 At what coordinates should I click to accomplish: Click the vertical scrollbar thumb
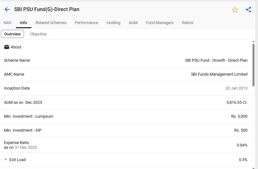pyautogui.click(x=254, y=65)
